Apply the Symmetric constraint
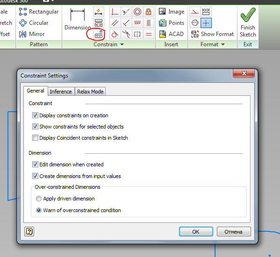This screenshot has width=280, height=257. click(137, 34)
